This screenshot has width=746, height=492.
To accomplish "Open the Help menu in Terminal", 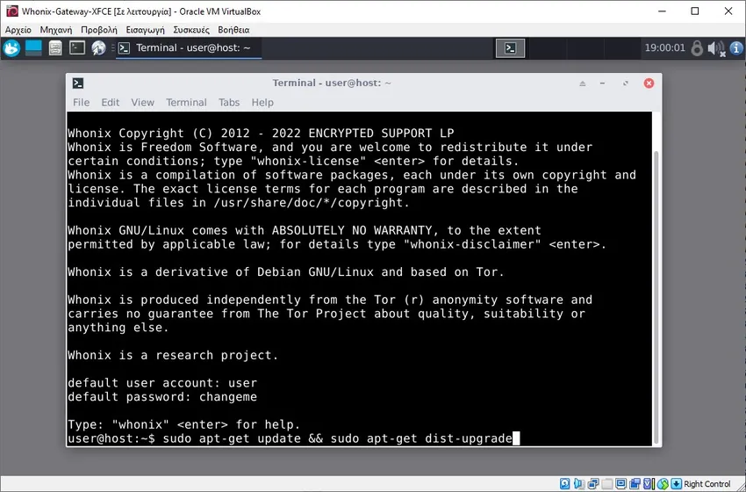I will (262, 103).
